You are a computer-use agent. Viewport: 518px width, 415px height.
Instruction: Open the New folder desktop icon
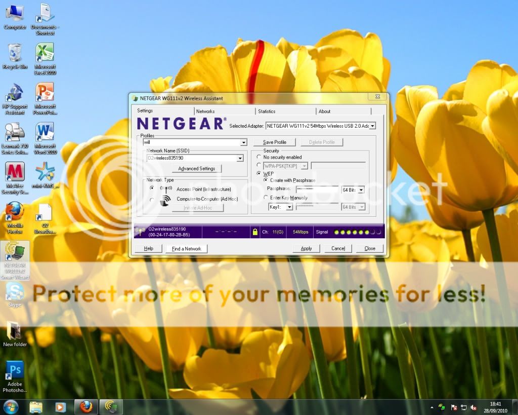(15, 334)
